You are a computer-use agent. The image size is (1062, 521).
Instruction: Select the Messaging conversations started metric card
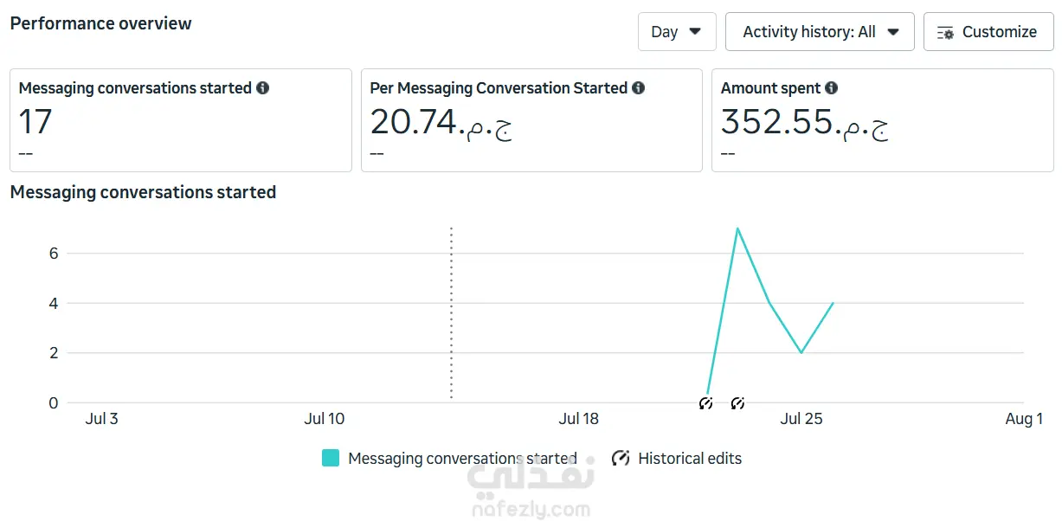coord(181,120)
